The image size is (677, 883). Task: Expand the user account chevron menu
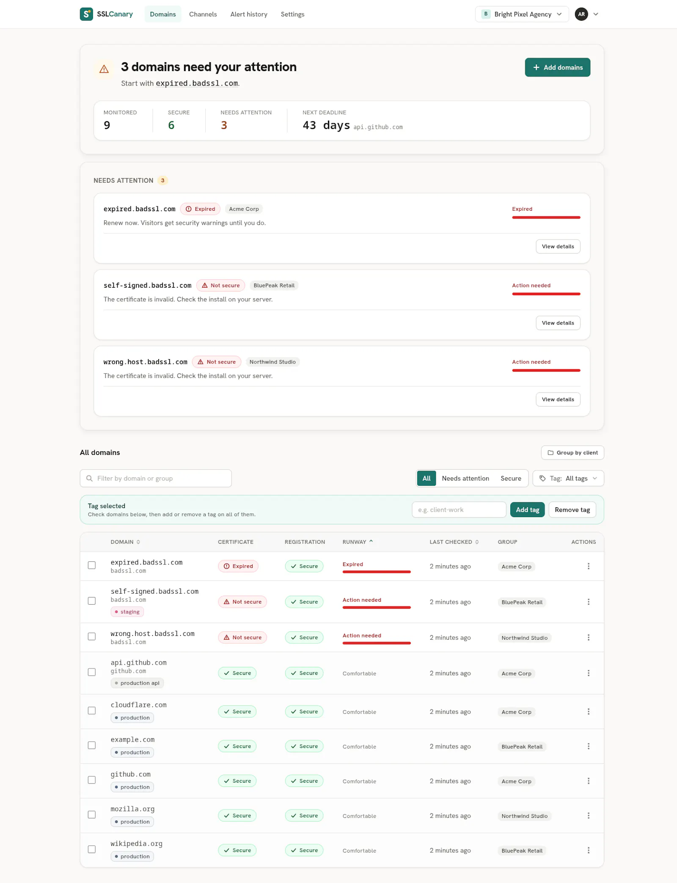596,14
